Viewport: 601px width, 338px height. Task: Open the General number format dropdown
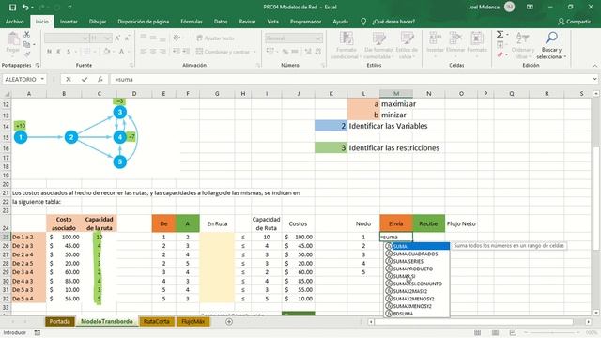tap(318, 38)
